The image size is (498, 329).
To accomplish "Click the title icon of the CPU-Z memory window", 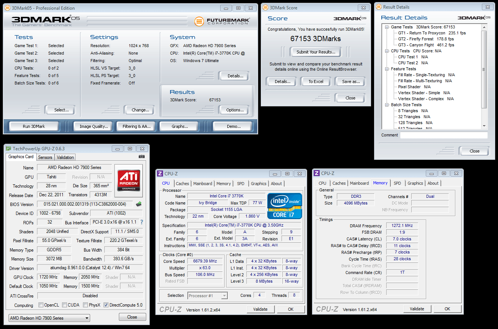I will [317, 173].
